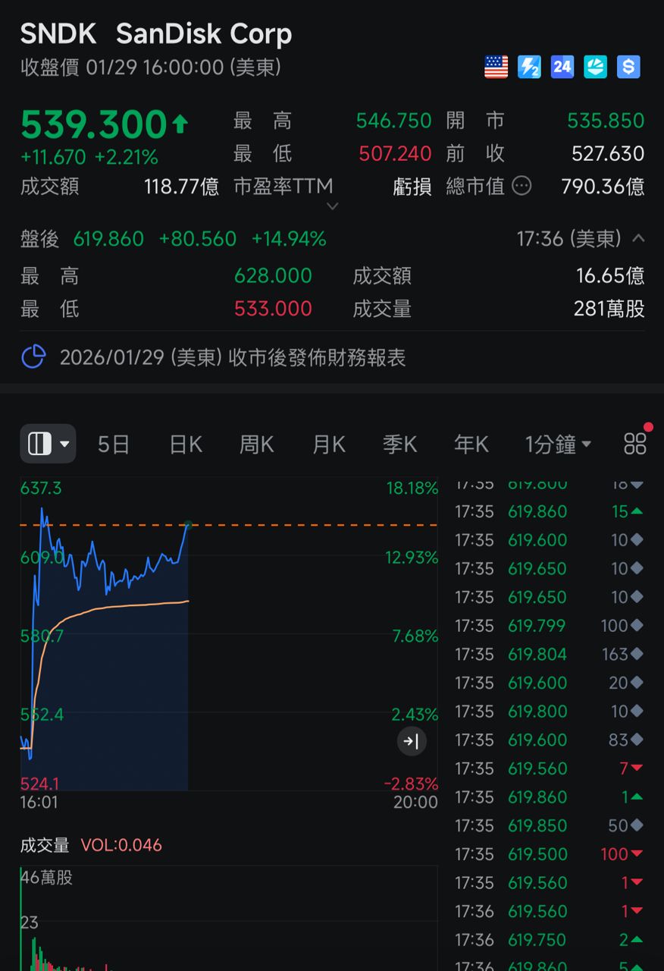
Task: Tap the info icon beside 總市值
Action: tap(521, 186)
